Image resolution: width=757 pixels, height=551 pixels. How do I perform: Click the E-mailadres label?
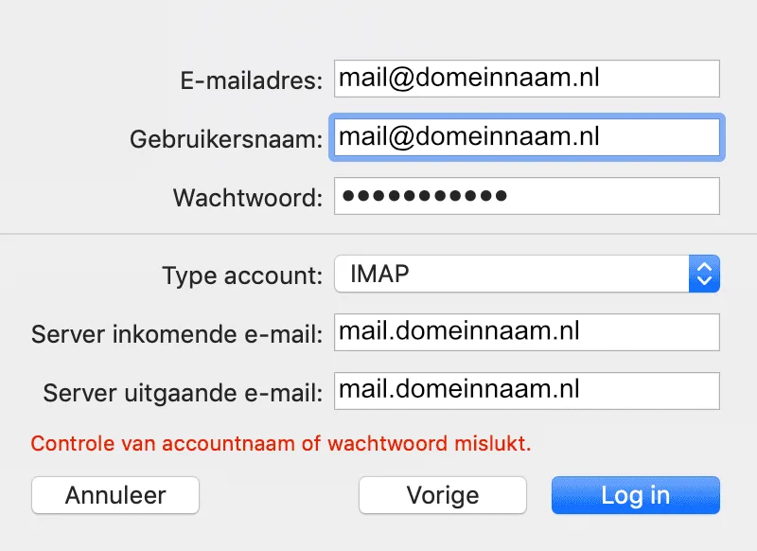click(x=251, y=81)
